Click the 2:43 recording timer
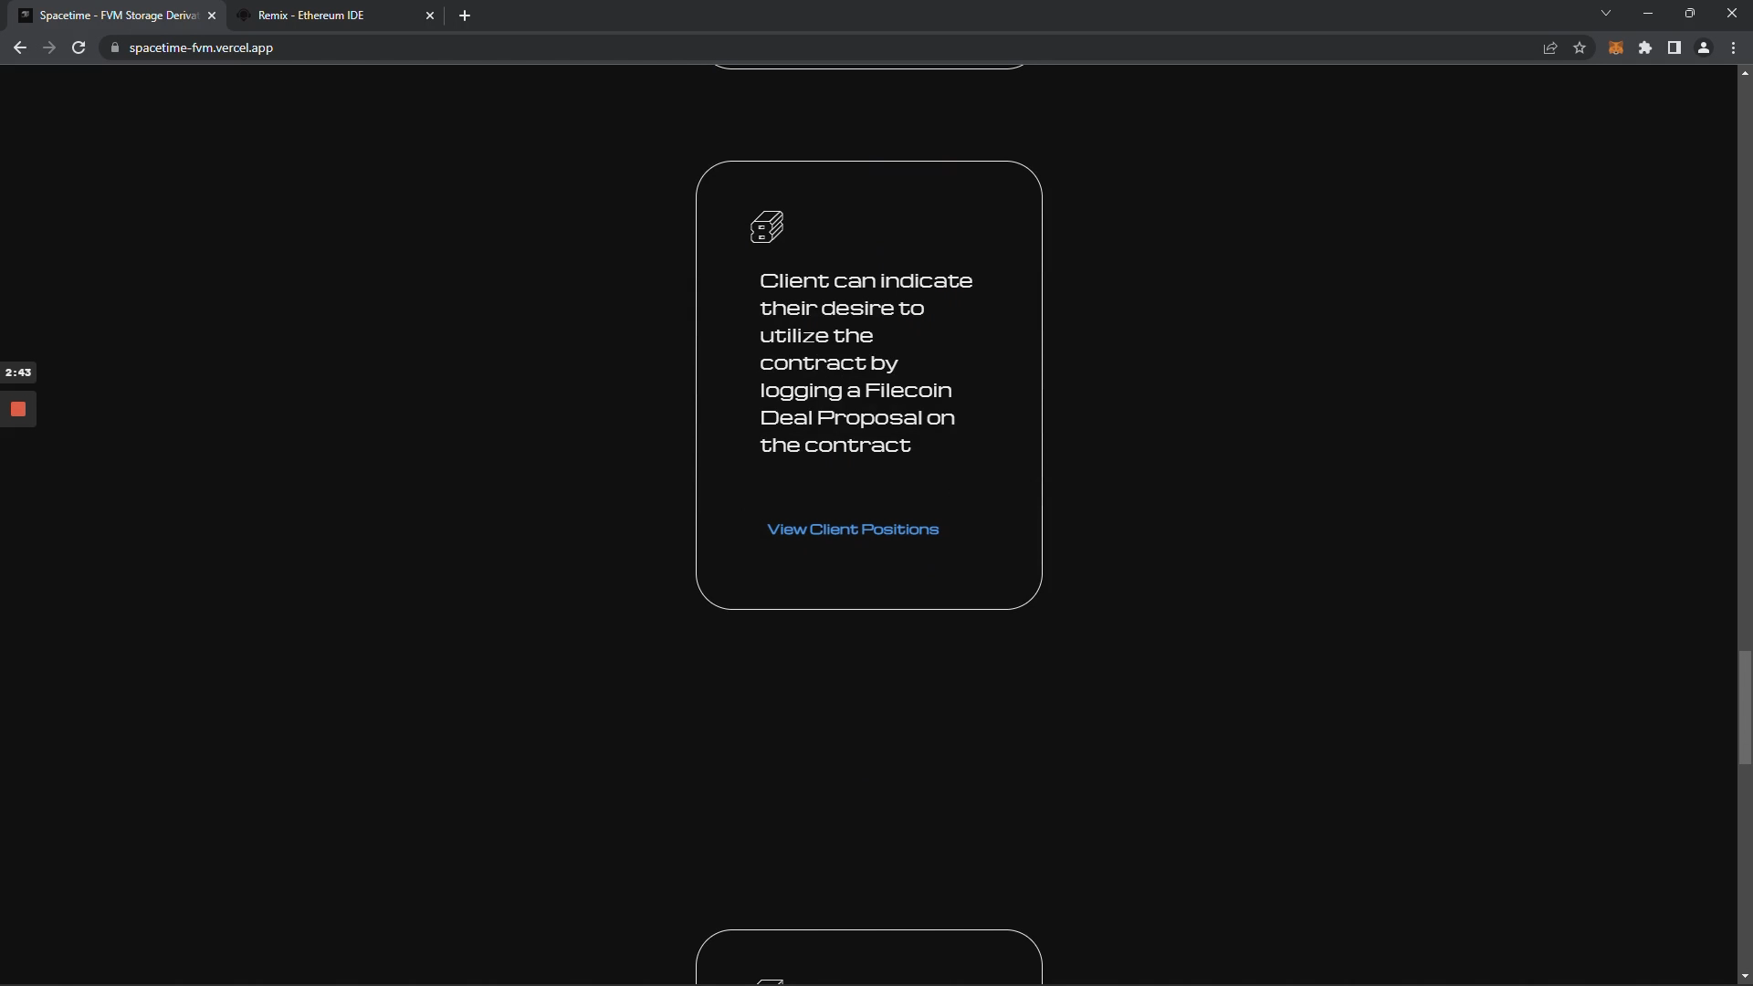The image size is (1753, 986). 18,372
